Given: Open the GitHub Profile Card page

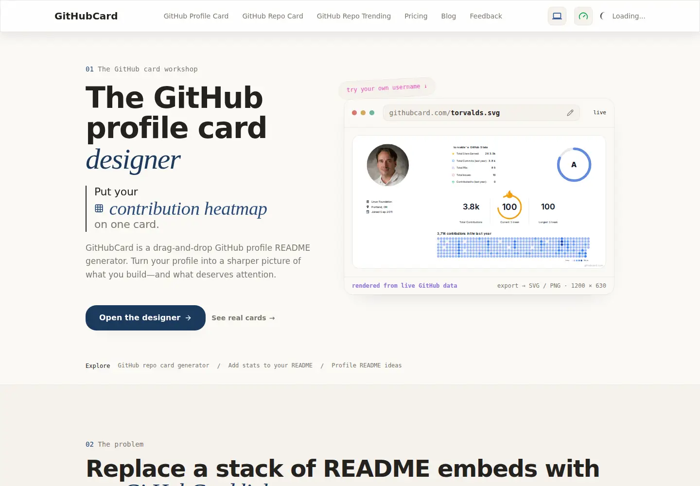Looking at the screenshot, I should click(196, 16).
